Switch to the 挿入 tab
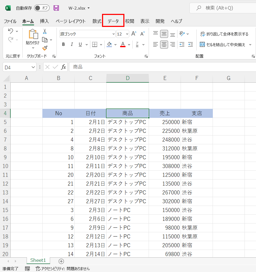This screenshot has height=272, width=256. click(44, 21)
